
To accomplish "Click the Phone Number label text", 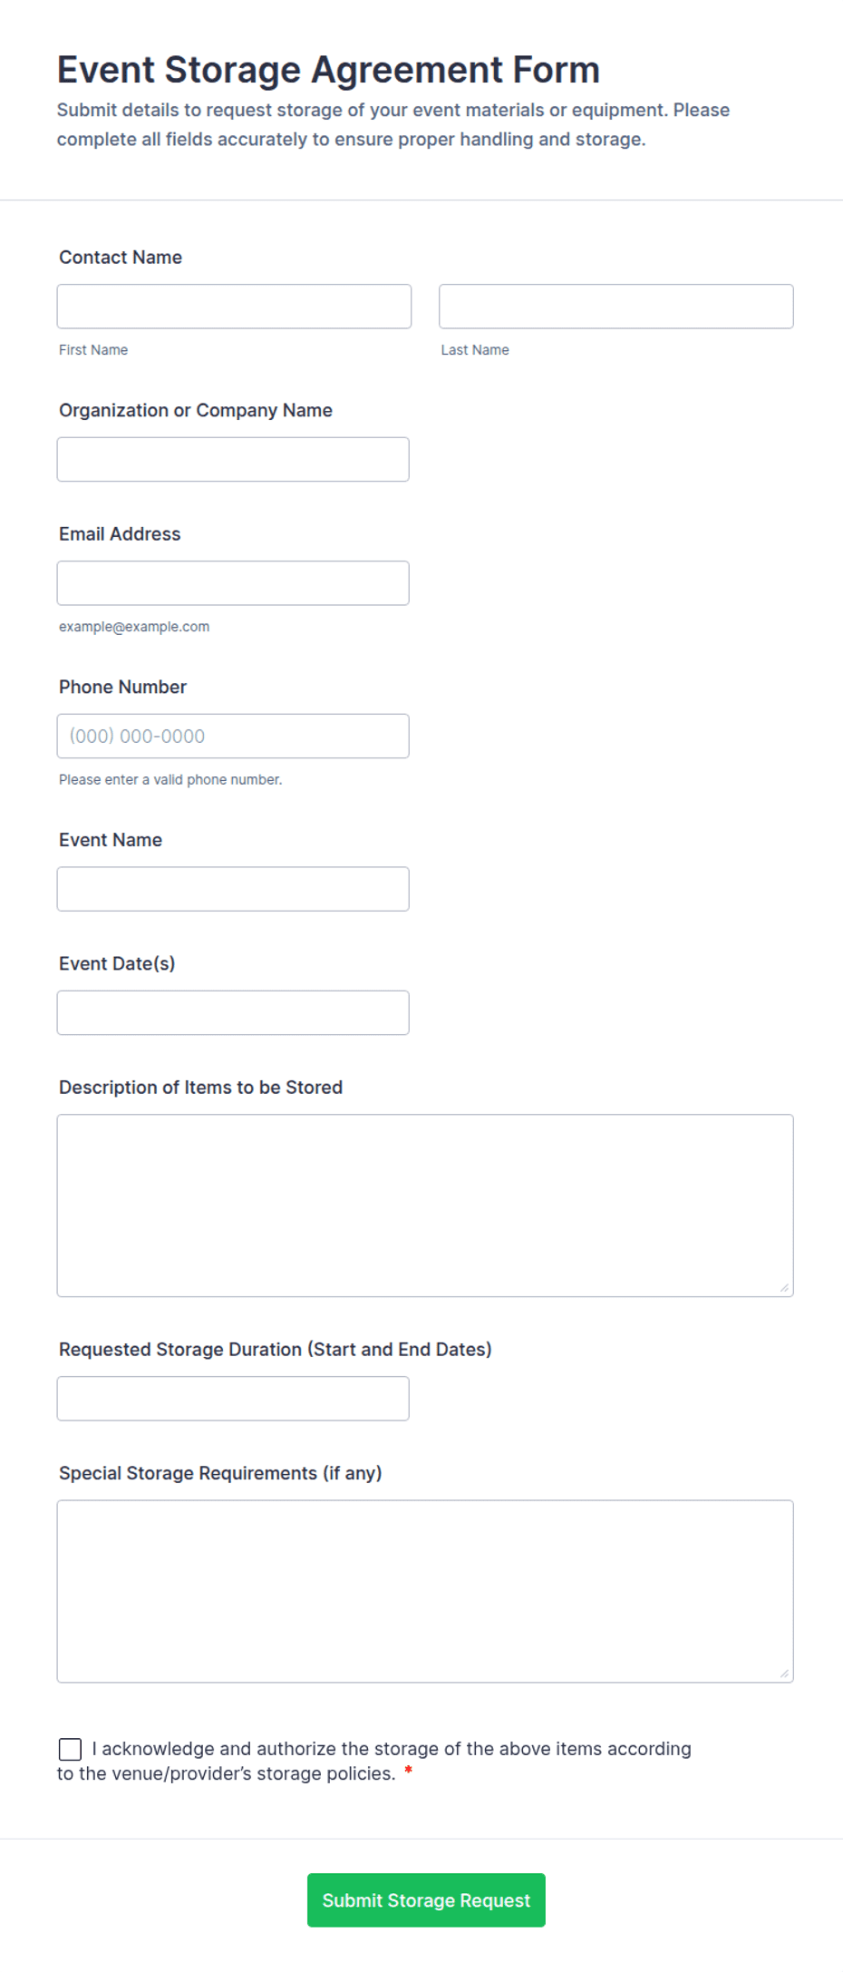I will pyautogui.click(x=122, y=687).
